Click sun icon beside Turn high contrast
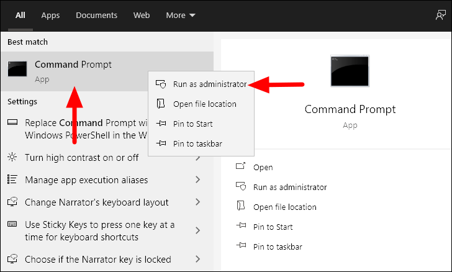Viewport: 452px width, 272px height. tap(12, 157)
